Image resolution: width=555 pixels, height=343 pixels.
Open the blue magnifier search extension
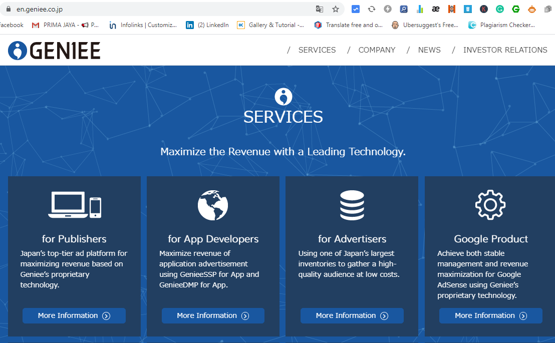(404, 9)
